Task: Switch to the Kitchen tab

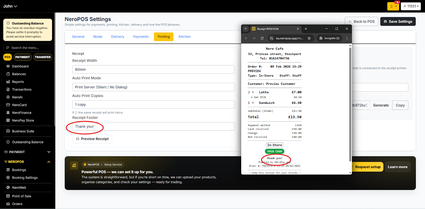Action: tap(185, 37)
